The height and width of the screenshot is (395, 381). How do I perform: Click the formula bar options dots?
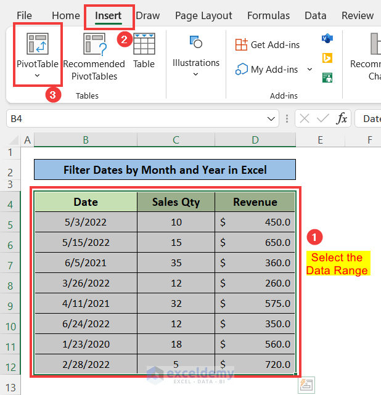[x=287, y=118]
